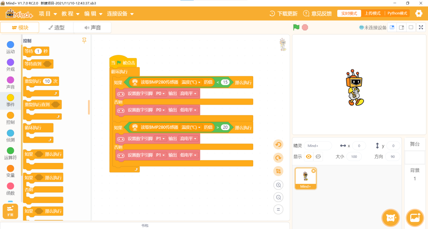Open the 声音 sounds tab
The width and height of the screenshot is (428, 229).
(x=92, y=28)
